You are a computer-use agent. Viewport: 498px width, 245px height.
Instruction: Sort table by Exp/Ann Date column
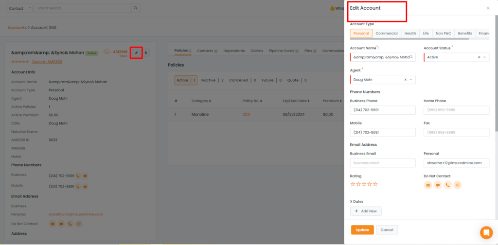tap(296, 101)
